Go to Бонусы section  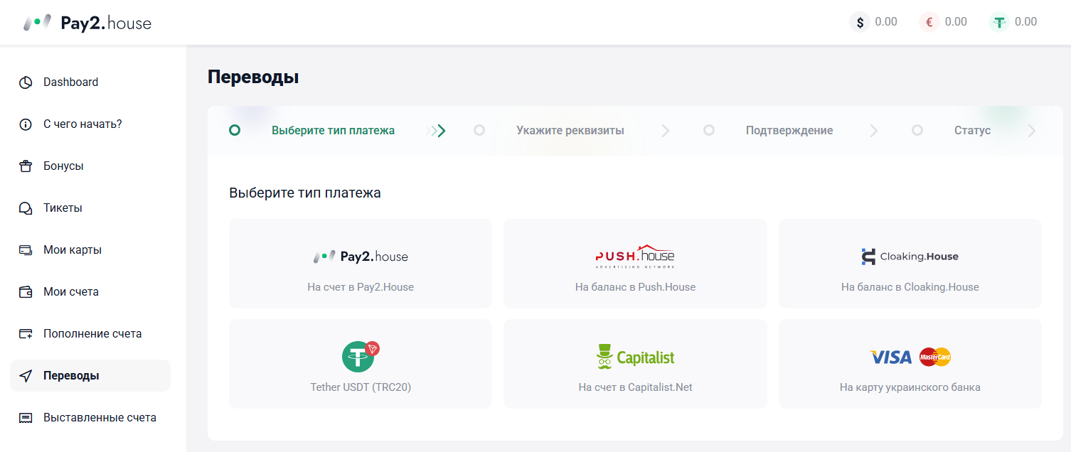(x=90, y=166)
